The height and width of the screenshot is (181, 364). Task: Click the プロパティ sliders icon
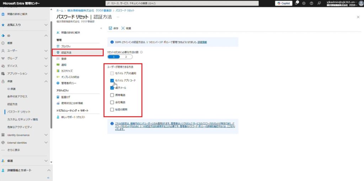pos(58,46)
